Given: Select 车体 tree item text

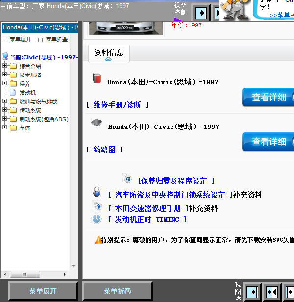Looking at the screenshot, I should [25, 128].
